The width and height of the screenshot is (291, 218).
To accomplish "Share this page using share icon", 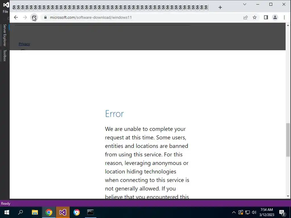I will (x=246, y=17).
